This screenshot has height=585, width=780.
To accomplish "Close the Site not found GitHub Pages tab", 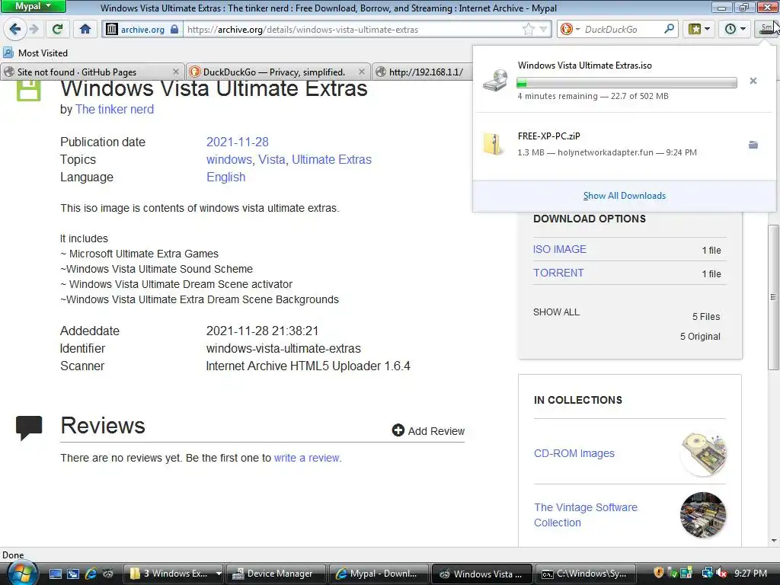I will pos(176,72).
